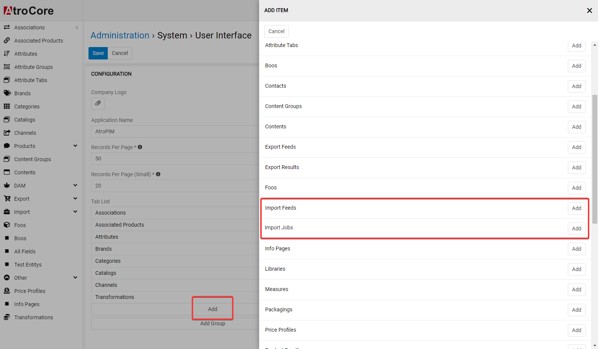The height and width of the screenshot is (349, 598).
Task: Click the Records Per Page info icon
Action: pyautogui.click(x=140, y=147)
